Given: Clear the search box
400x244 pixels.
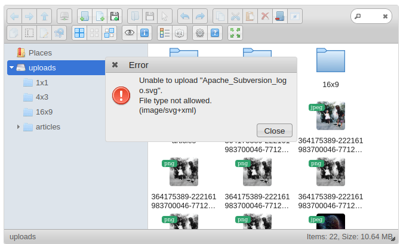Looking at the screenshot, I should tap(385, 16).
